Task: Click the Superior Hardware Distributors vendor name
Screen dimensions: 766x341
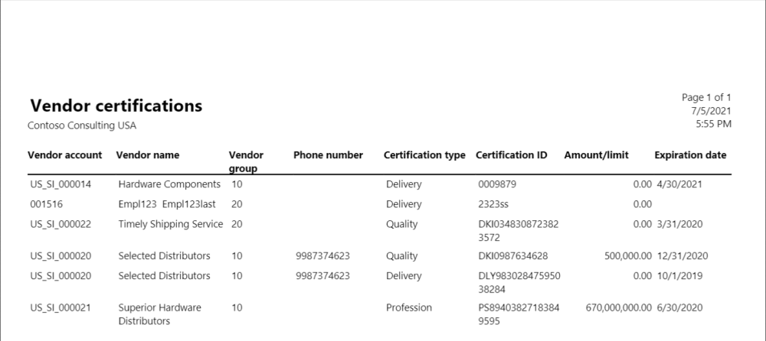Action: (160, 314)
